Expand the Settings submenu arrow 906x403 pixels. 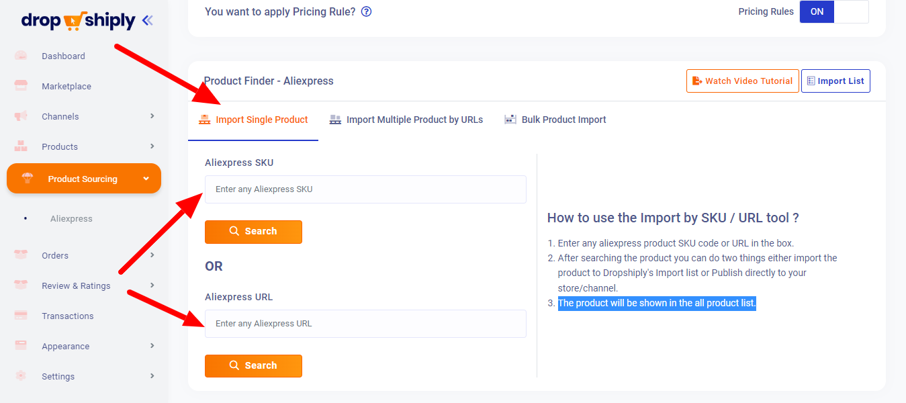click(152, 376)
